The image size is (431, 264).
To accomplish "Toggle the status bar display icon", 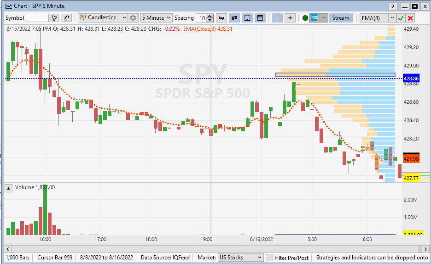I will coord(234,18).
